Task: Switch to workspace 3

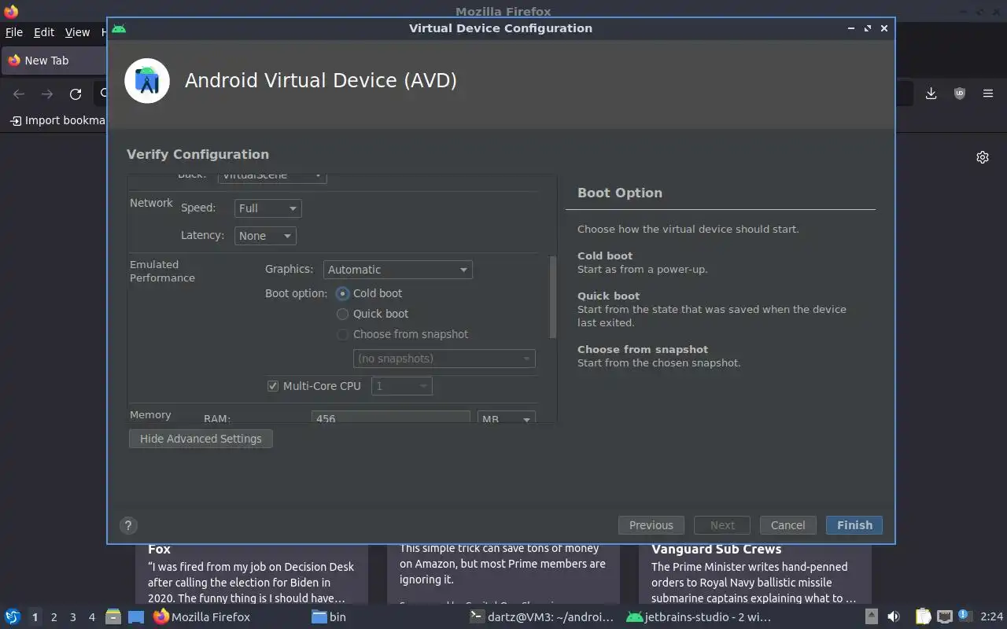Action: [72, 617]
